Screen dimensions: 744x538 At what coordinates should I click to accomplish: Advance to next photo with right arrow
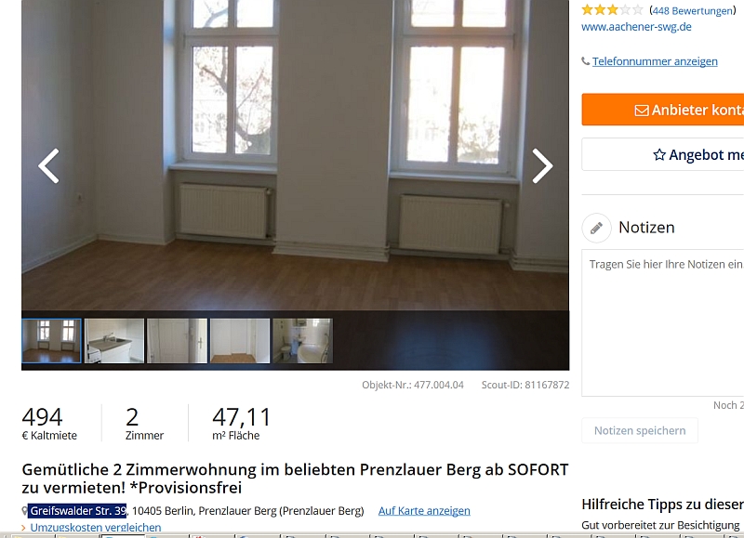(542, 166)
